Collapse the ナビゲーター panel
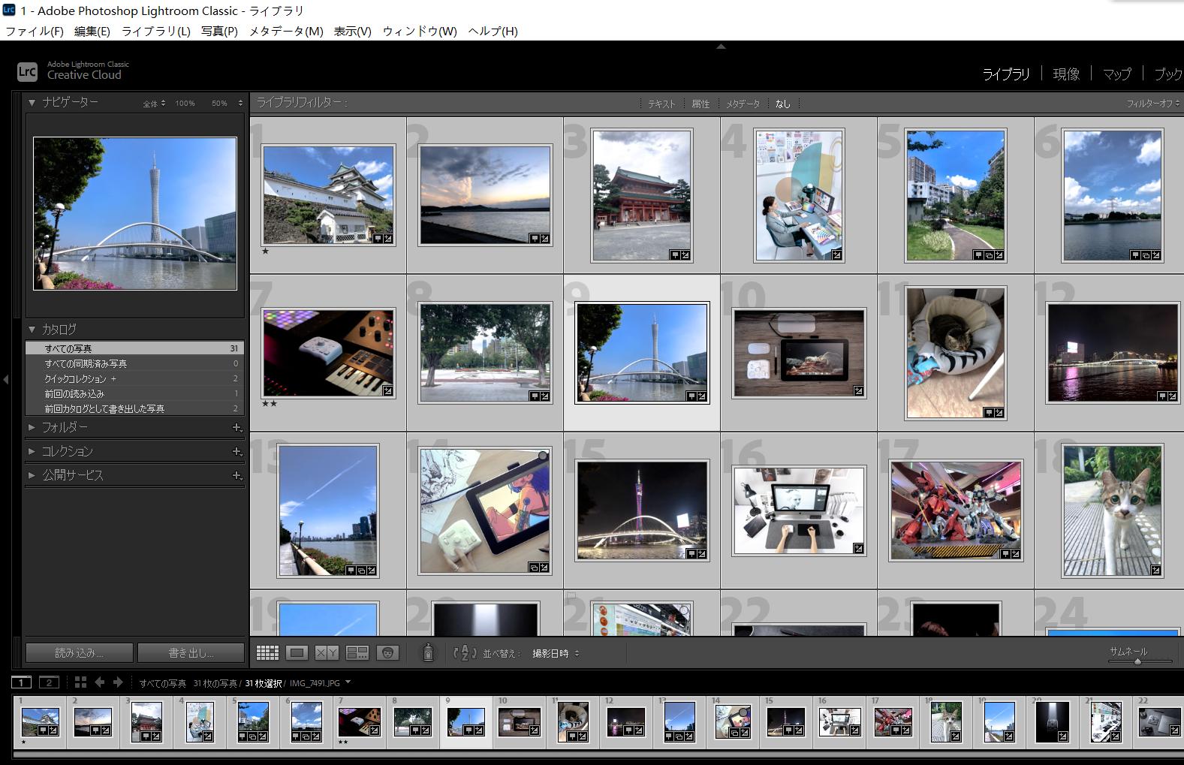This screenshot has width=1184, height=765. tap(32, 102)
